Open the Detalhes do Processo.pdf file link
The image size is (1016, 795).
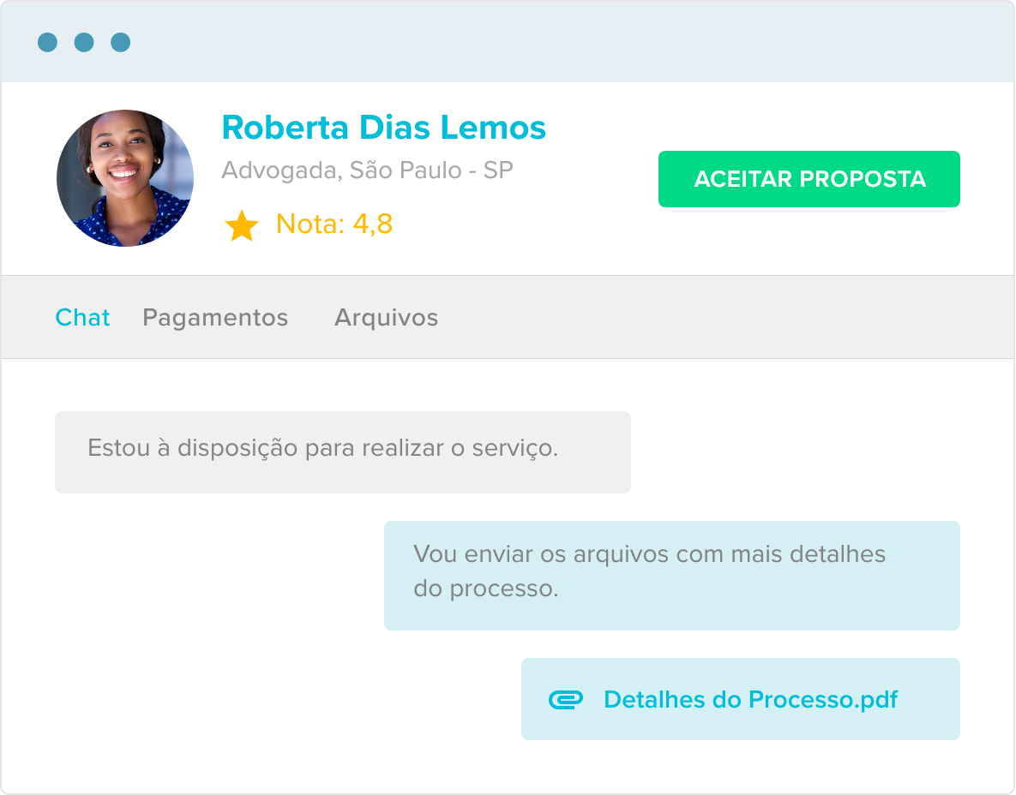point(750,700)
